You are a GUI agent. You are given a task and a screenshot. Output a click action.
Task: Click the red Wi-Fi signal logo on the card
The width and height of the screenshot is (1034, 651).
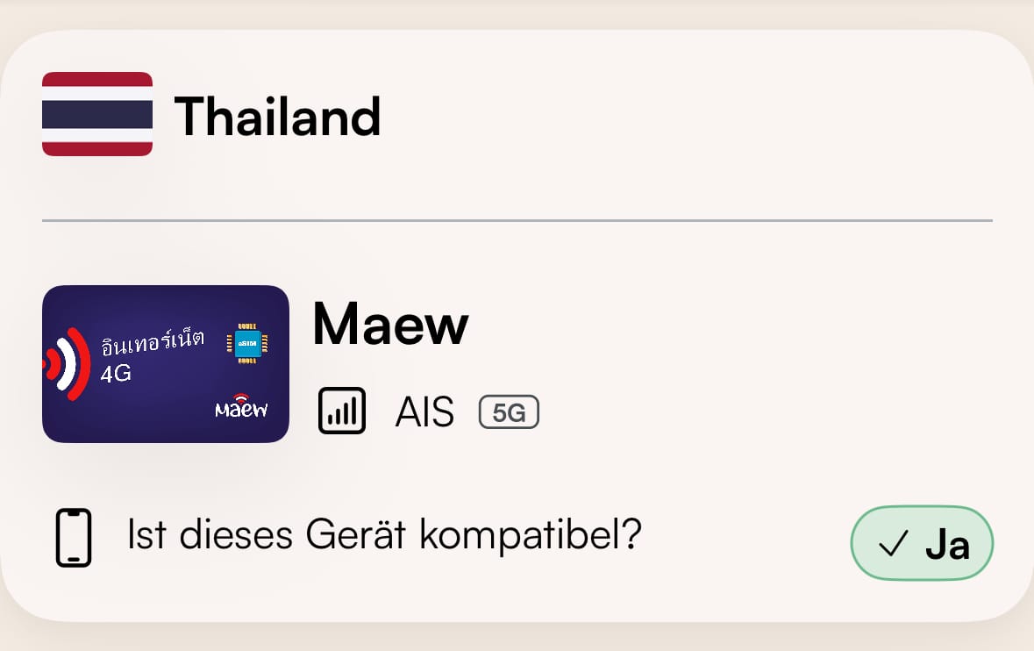[x=68, y=362]
